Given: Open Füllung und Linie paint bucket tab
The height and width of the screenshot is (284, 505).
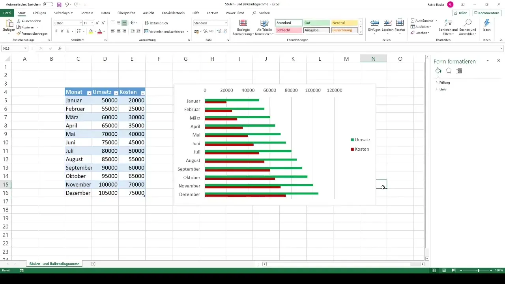Looking at the screenshot, I should coord(438,71).
